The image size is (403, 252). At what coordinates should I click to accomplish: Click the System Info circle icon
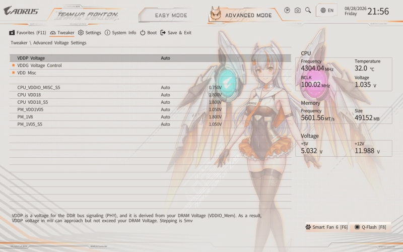(x=107, y=33)
